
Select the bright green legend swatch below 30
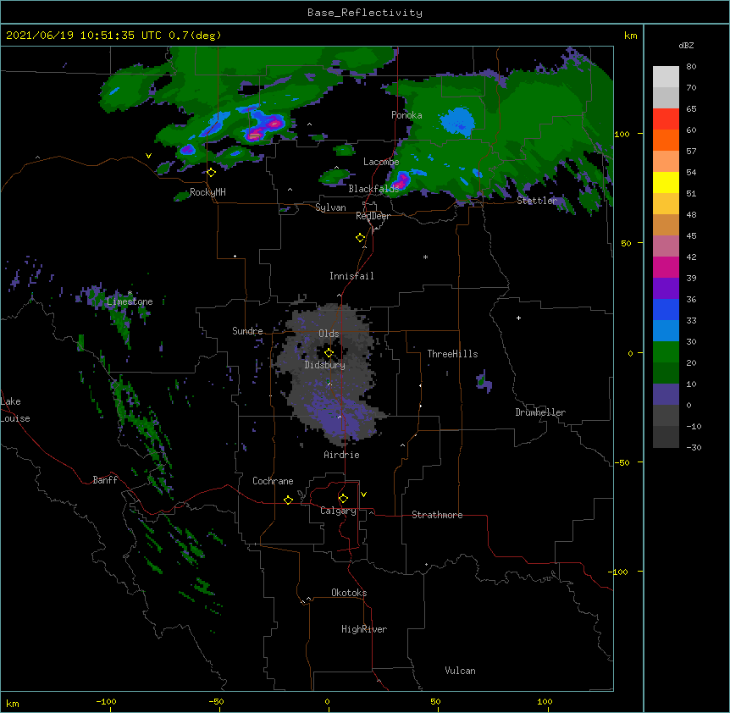pos(666,352)
